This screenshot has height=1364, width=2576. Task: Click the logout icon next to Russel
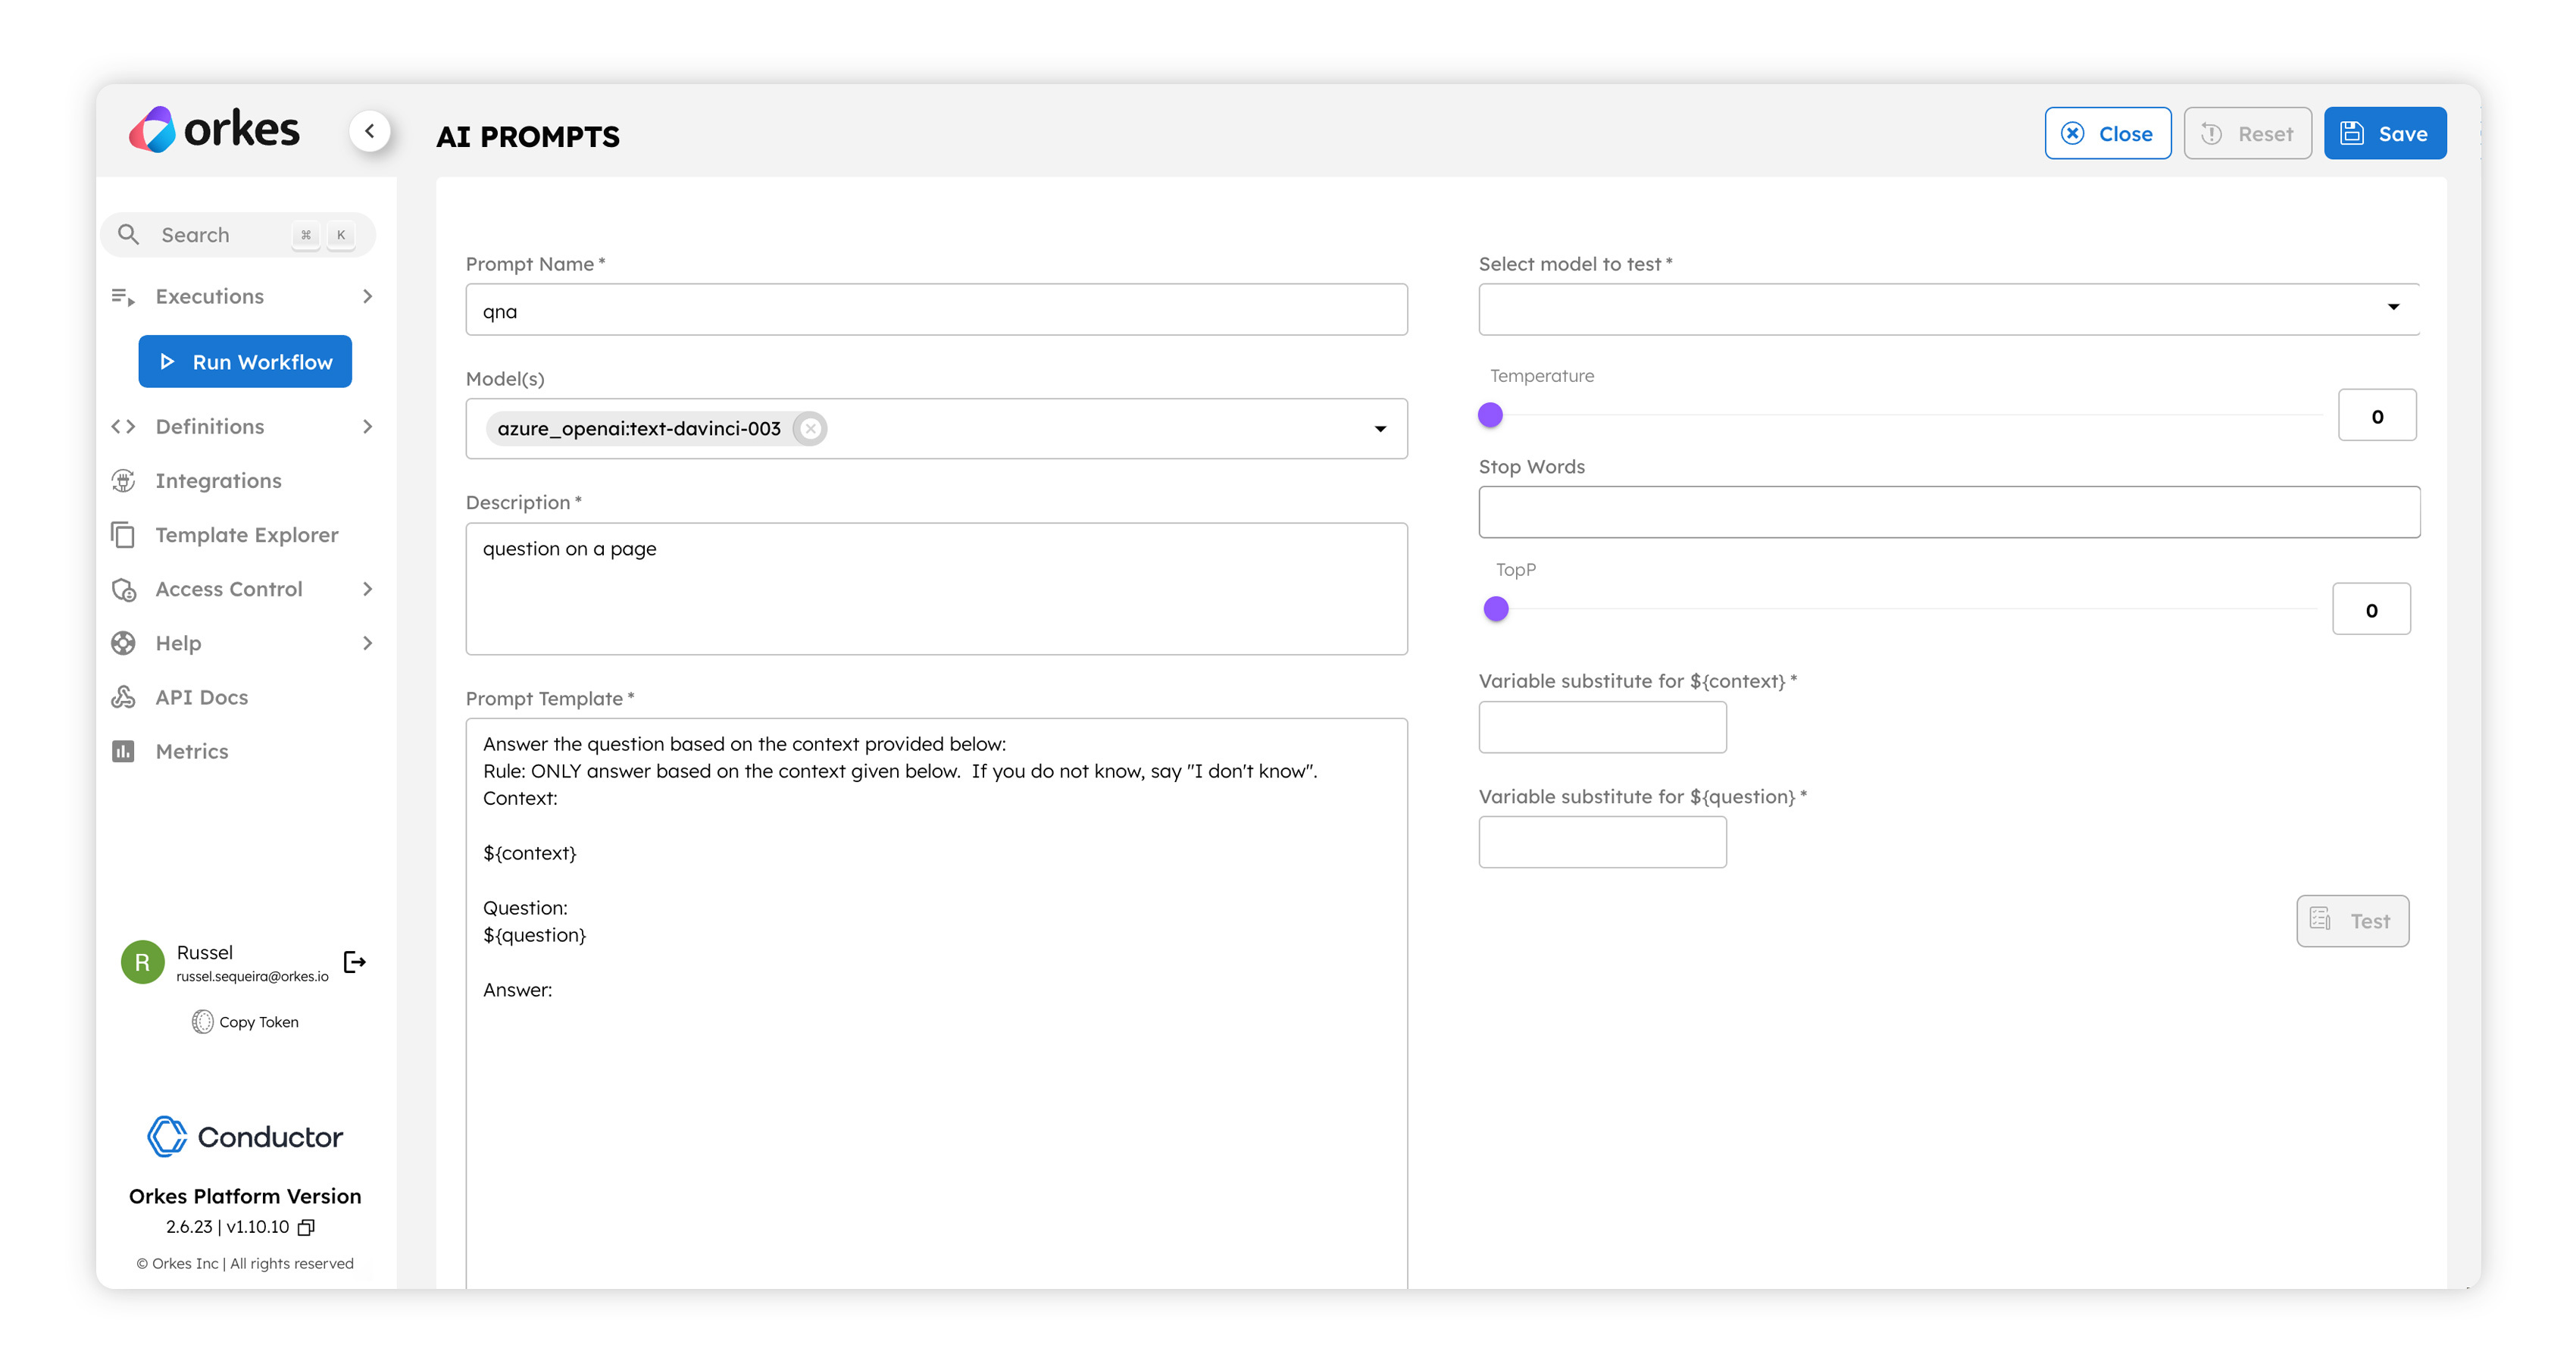tap(354, 961)
